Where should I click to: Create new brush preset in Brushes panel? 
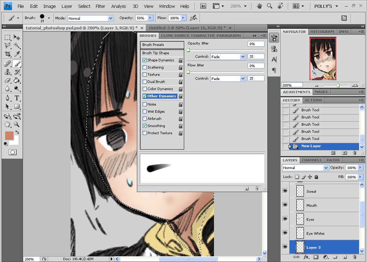coord(247,188)
